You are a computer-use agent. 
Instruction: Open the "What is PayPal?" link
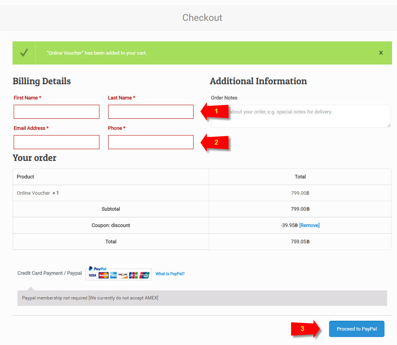click(170, 274)
